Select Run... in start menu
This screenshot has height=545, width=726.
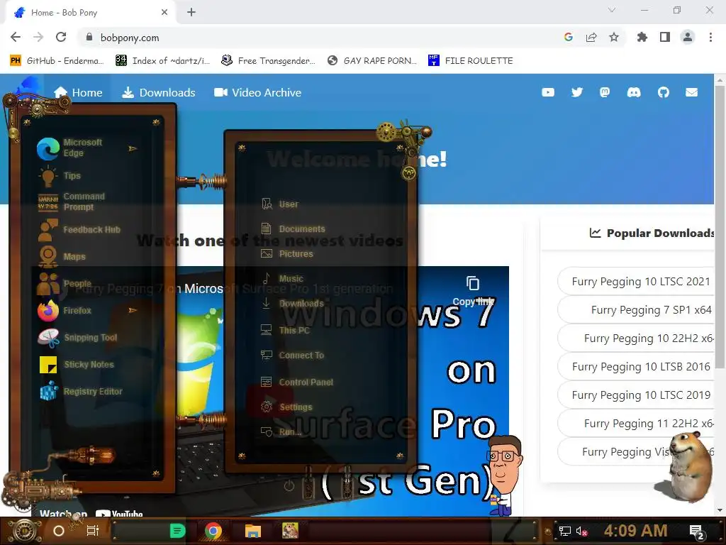tap(281, 432)
